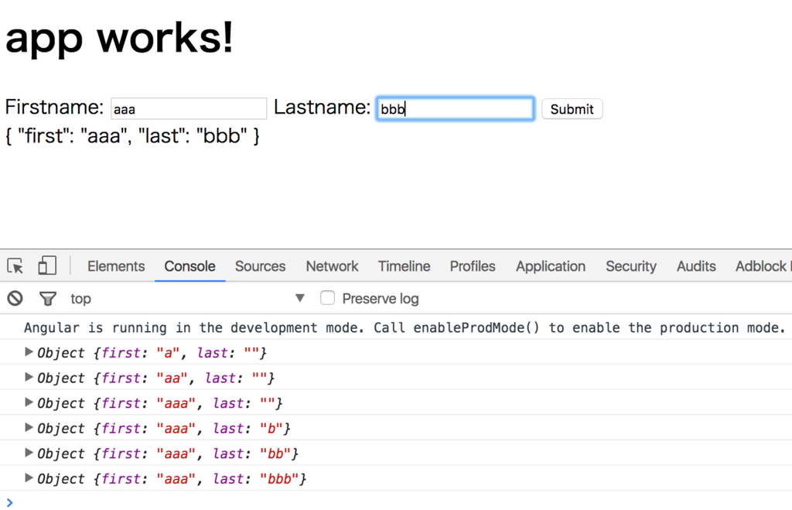Switch to the Elements tab
The image size is (792, 510).
[x=116, y=266]
